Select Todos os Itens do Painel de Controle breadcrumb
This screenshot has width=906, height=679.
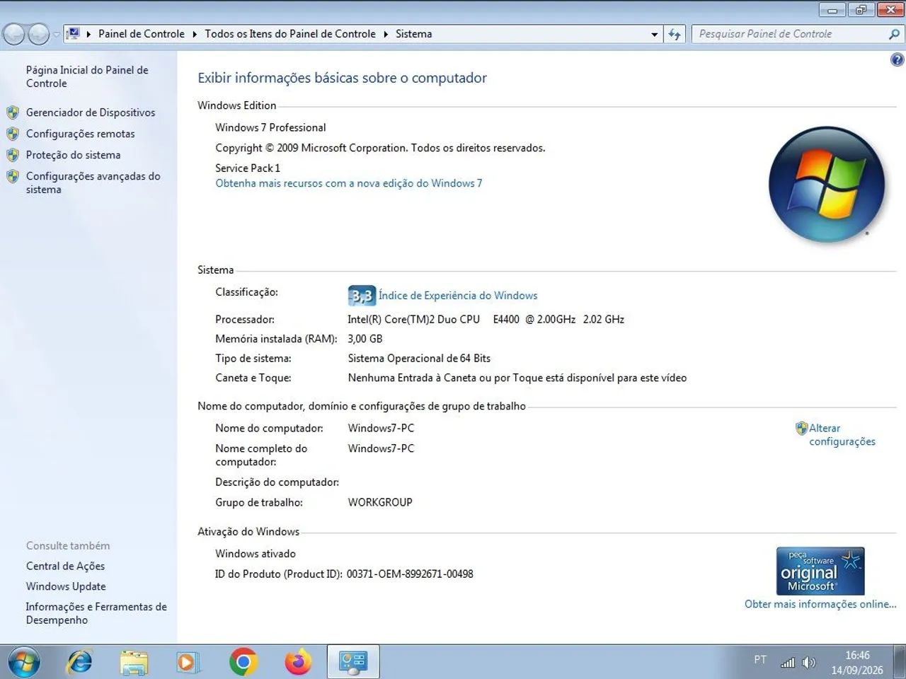(x=290, y=34)
